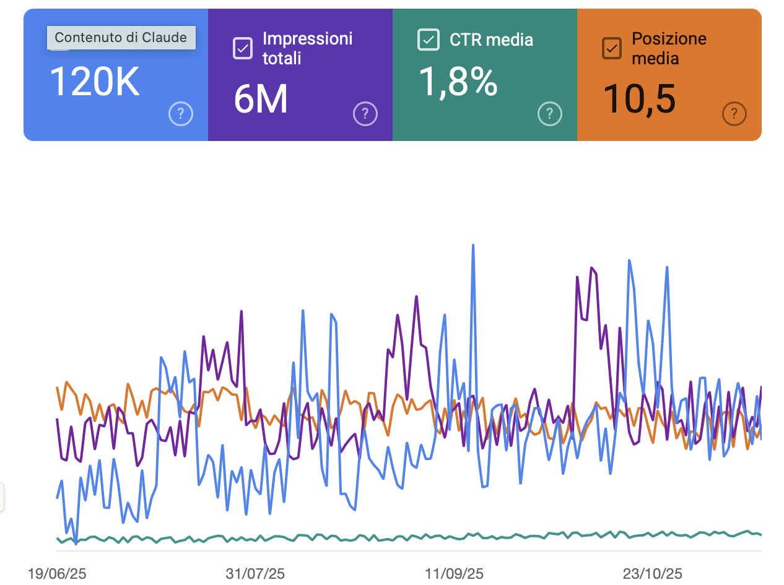The image size is (784, 585).
Task: Click the blue clicks line at its highest peak
Action: pos(473,246)
